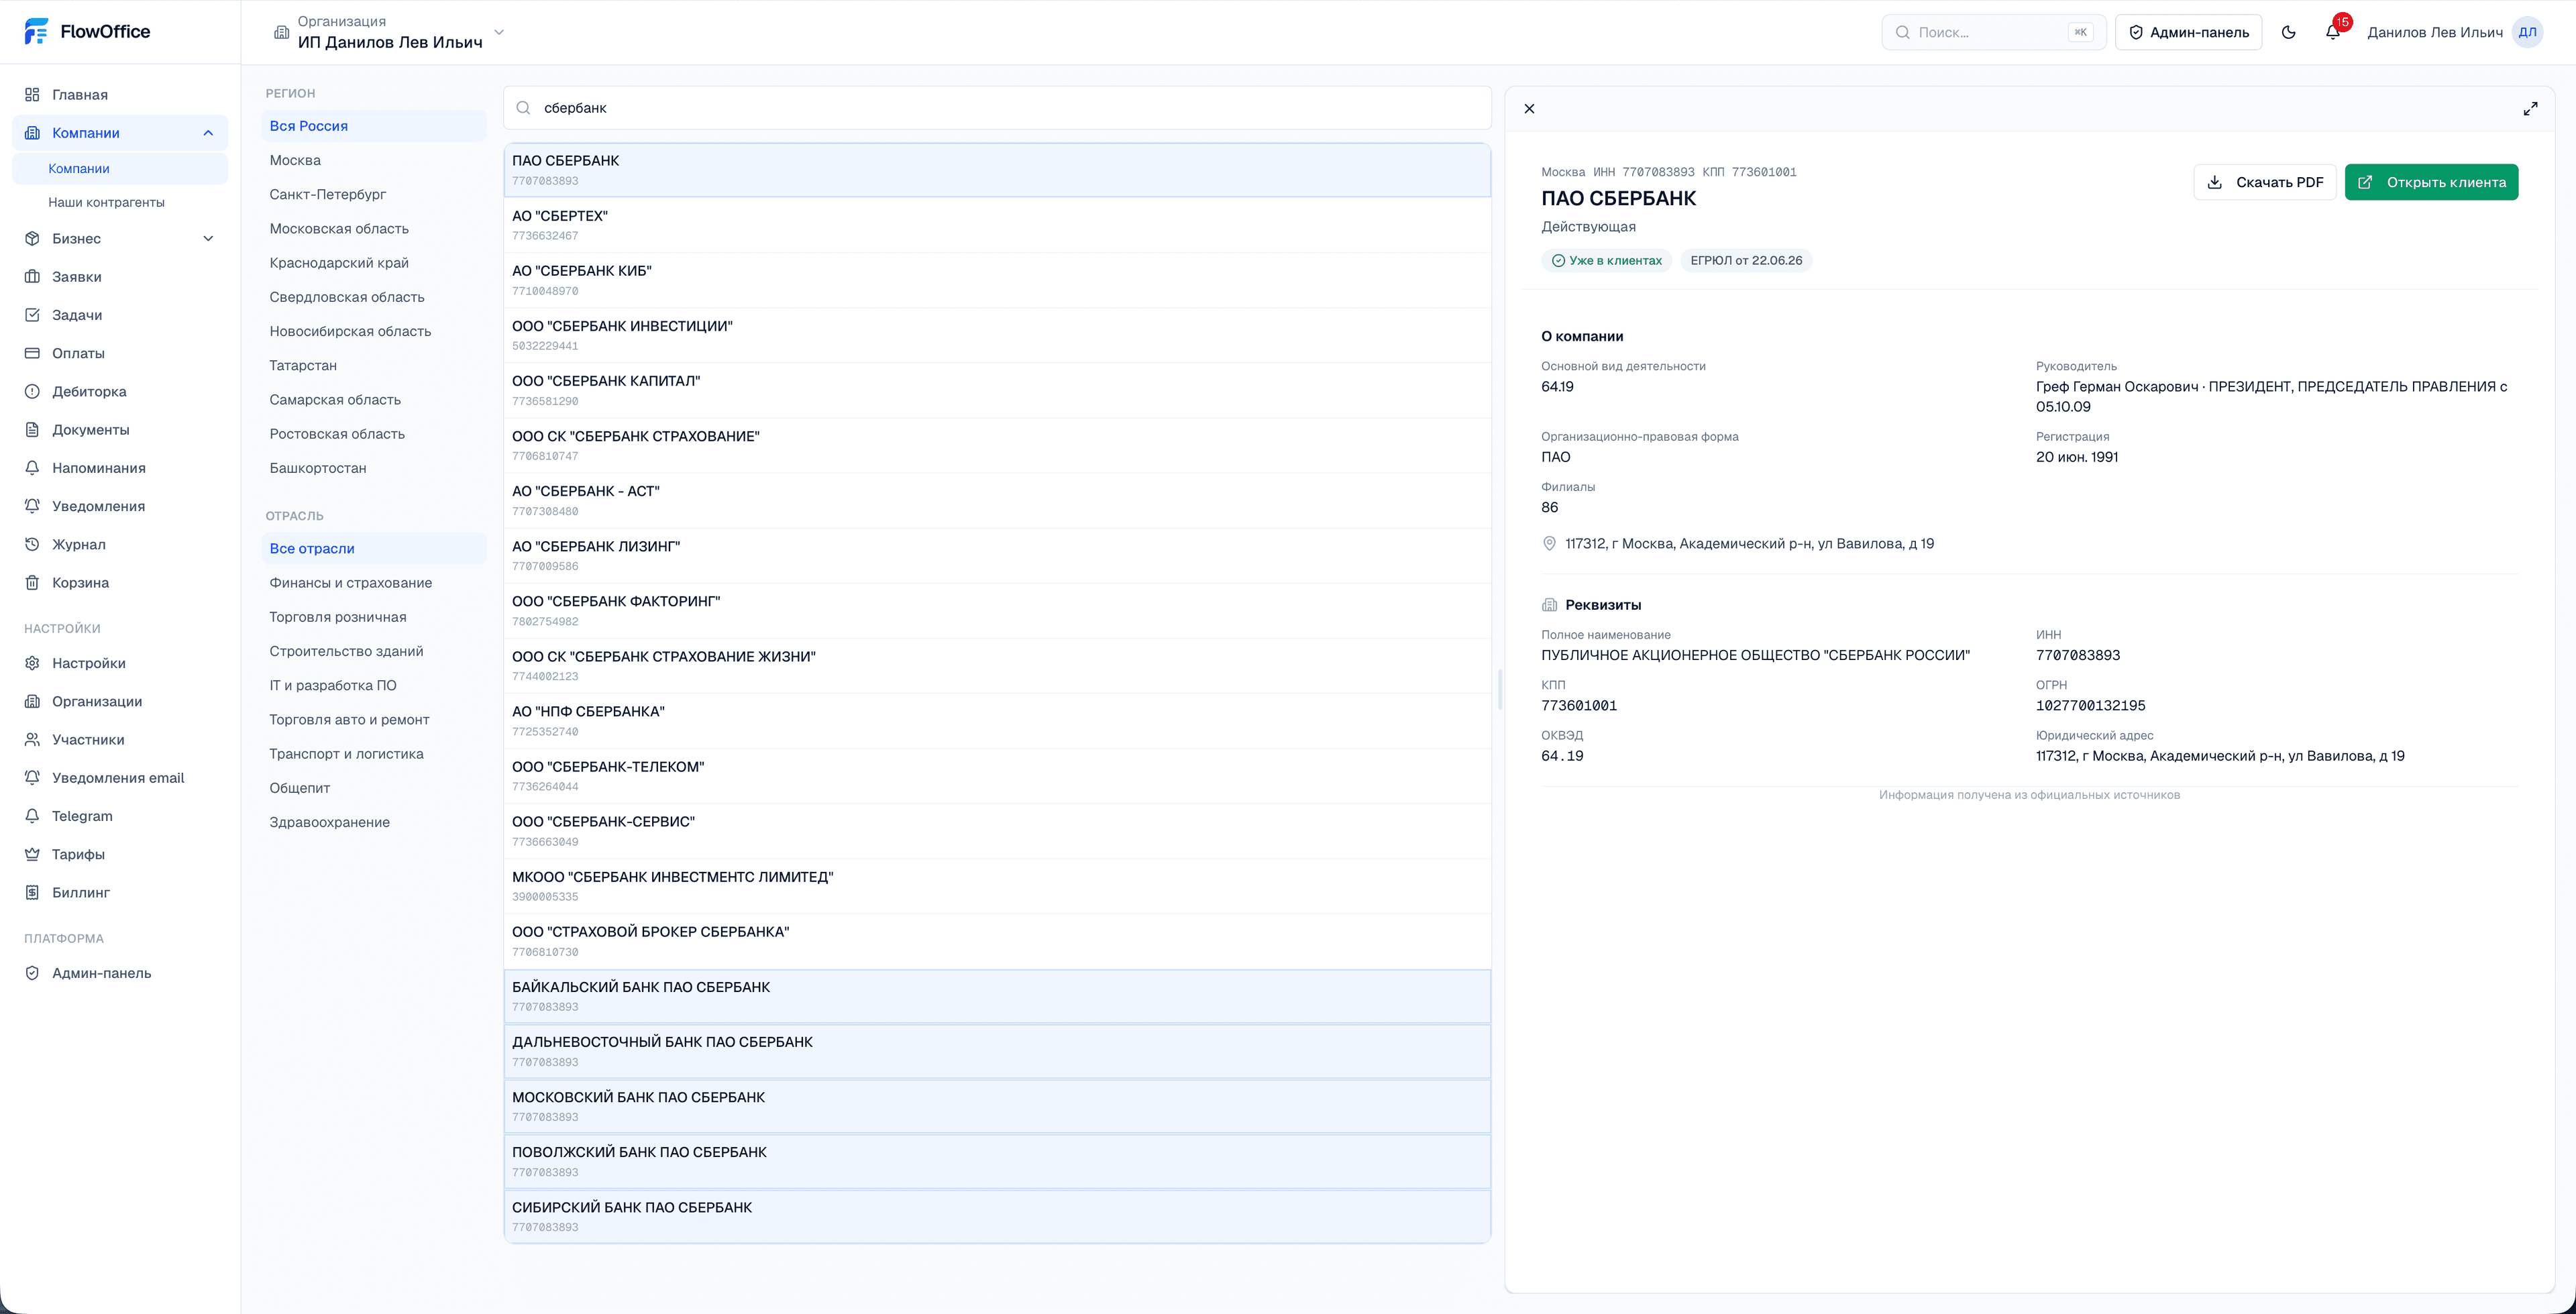Select Санкт-Петербург region filter

pyautogui.click(x=374, y=194)
